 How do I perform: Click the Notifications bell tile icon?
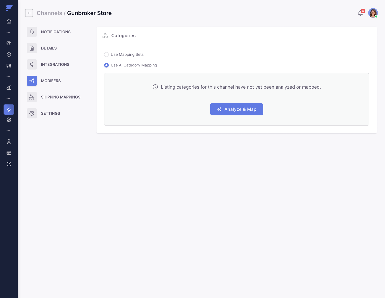[x=32, y=32]
